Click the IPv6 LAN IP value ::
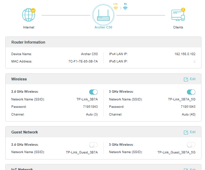The width and height of the screenshot is (205, 170). [194, 61]
